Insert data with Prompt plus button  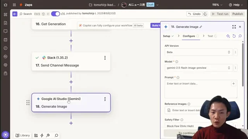pos(233,84)
